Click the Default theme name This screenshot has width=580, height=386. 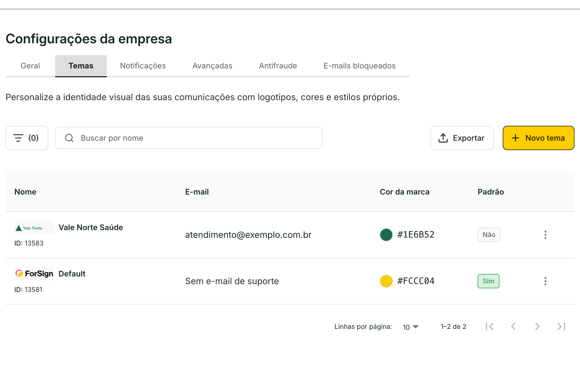tap(72, 274)
